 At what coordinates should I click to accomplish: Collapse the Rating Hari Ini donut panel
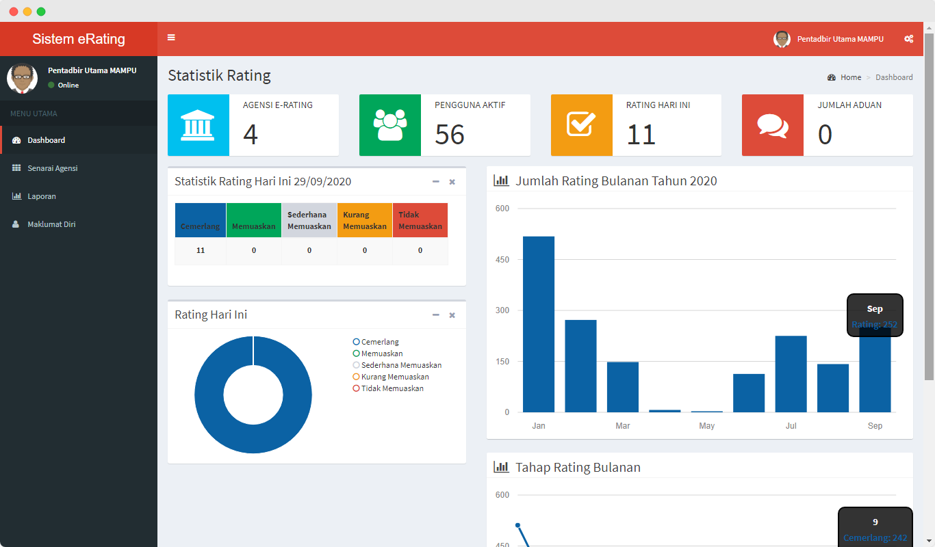[x=436, y=315]
